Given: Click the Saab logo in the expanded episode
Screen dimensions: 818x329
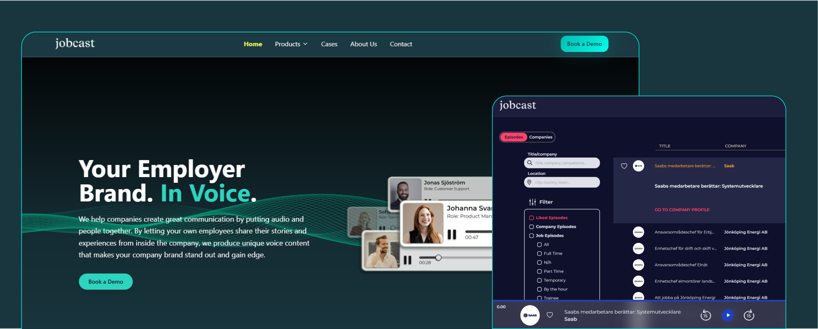Looking at the screenshot, I should [639, 166].
